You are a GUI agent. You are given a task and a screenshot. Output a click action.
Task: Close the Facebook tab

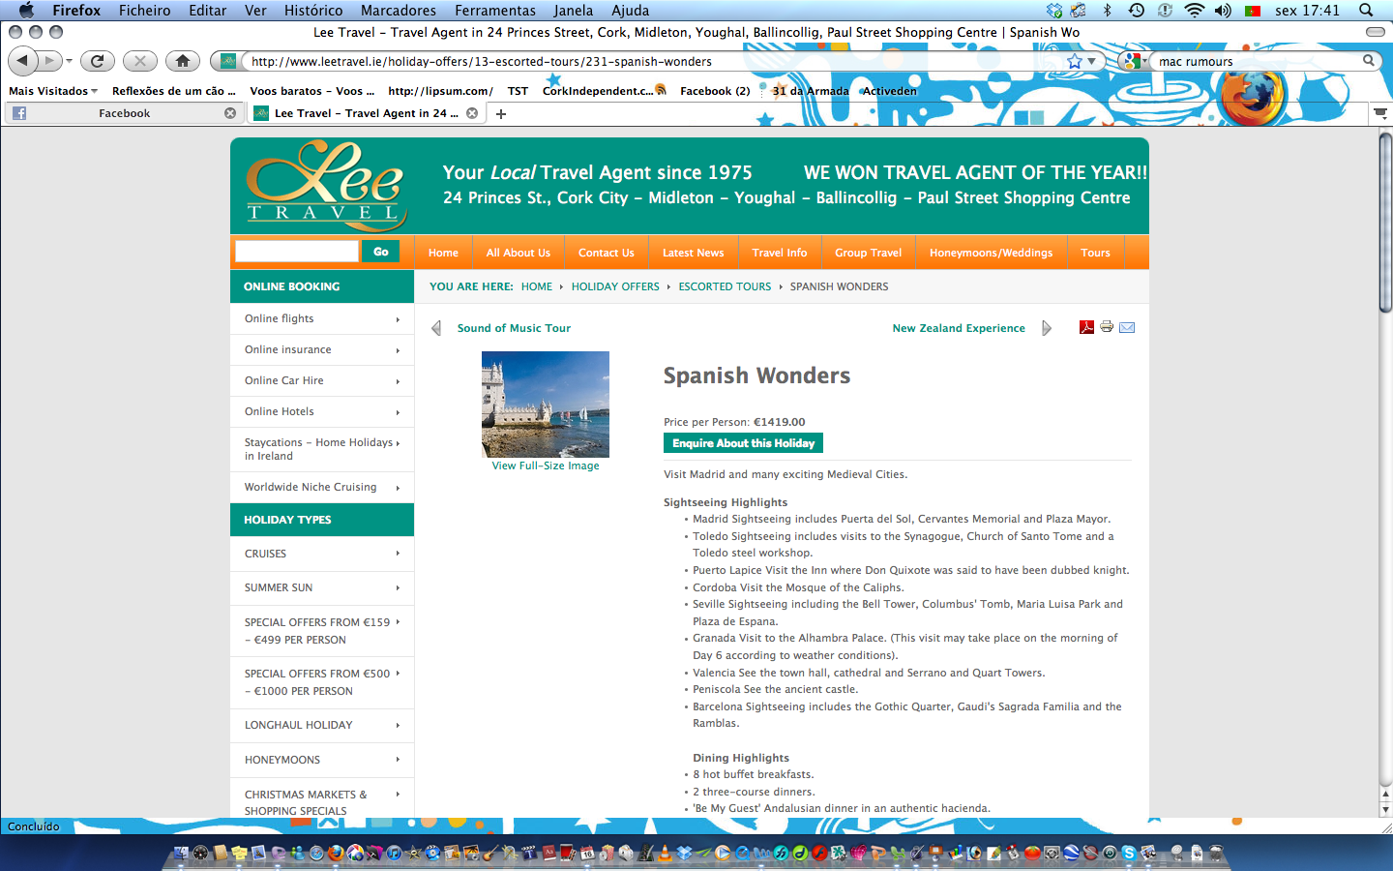click(x=230, y=113)
